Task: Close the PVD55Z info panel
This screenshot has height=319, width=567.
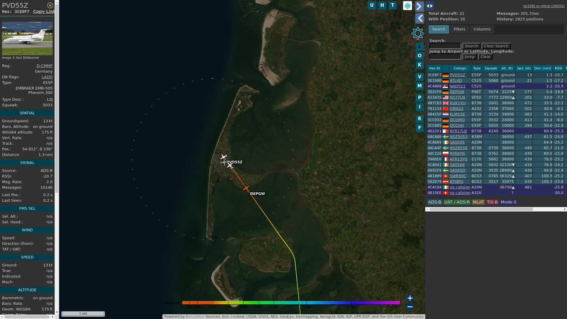Action: [x=50, y=5]
